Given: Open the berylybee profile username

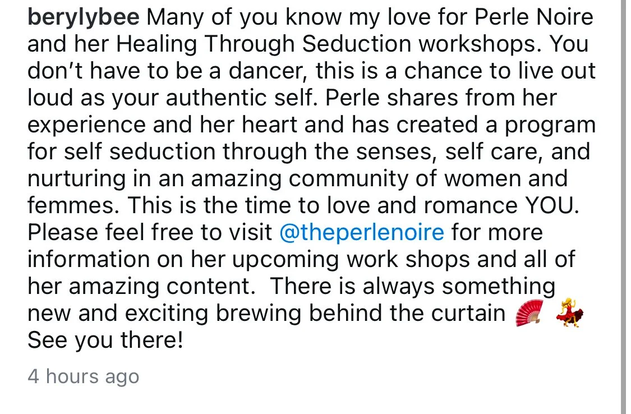Looking at the screenshot, I should pyautogui.click(x=84, y=18).
